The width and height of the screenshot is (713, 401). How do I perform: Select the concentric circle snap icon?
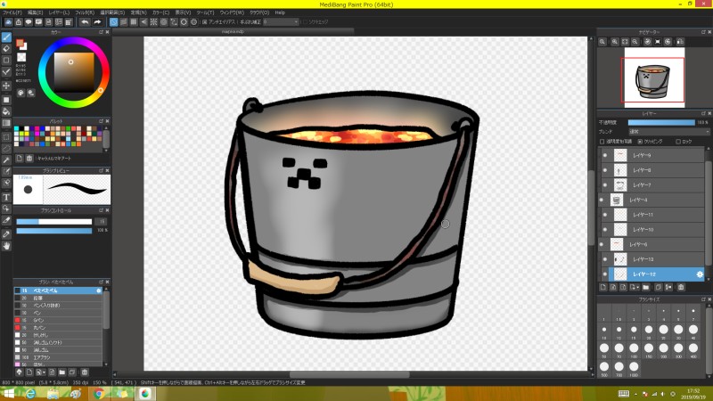[164, 21]
